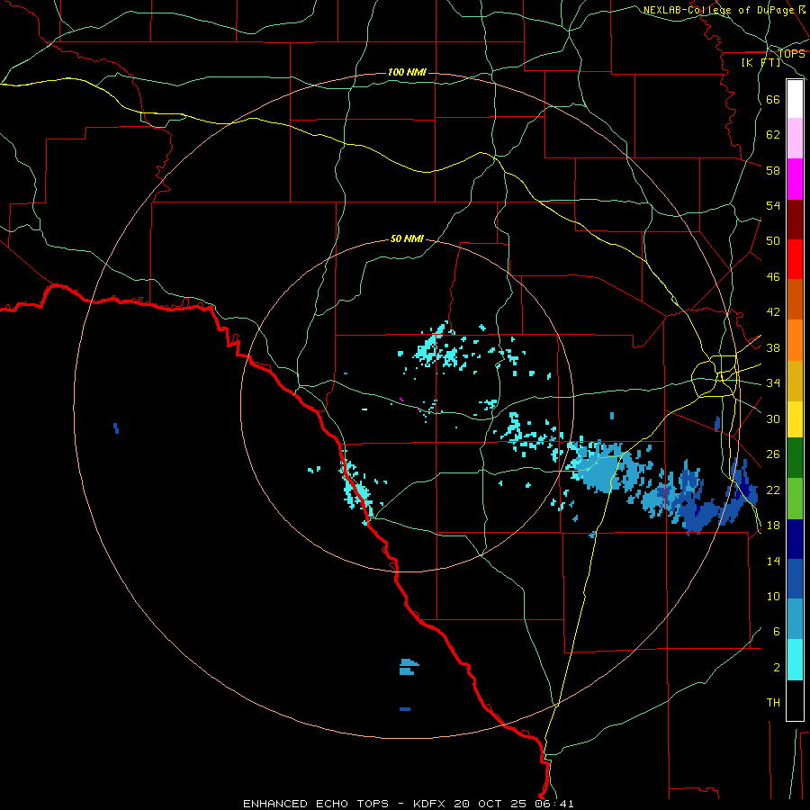Click the bright yellow legend swatch
This screenshot has width=810, height=810.
pyautogui.click(x=795, y=419)
